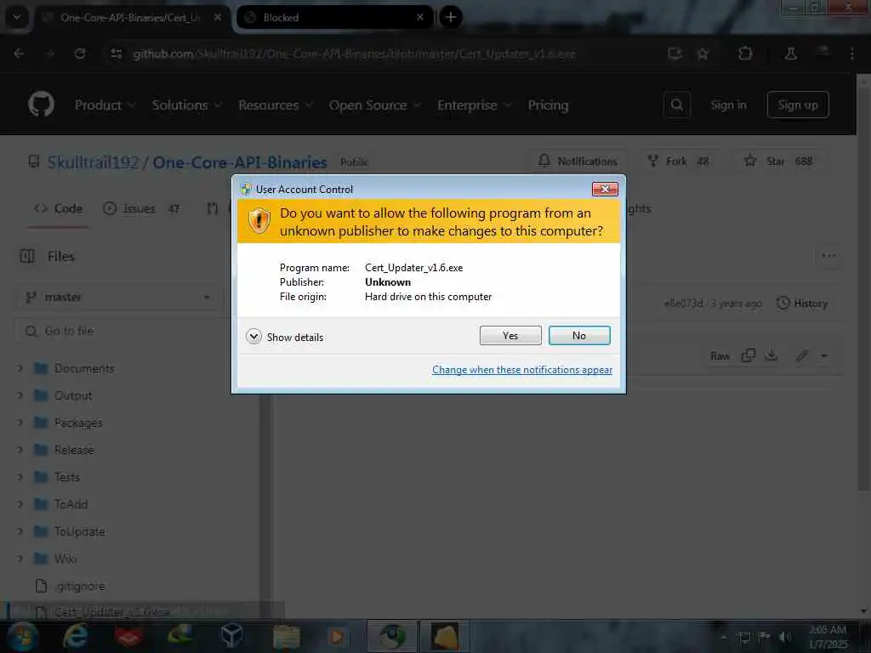Open edit options dropdown arrow

click(823, 355)
